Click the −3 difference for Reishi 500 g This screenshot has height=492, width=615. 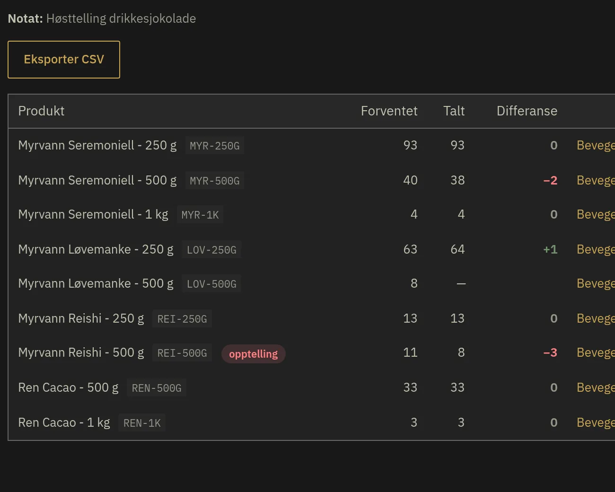point(550,352)
